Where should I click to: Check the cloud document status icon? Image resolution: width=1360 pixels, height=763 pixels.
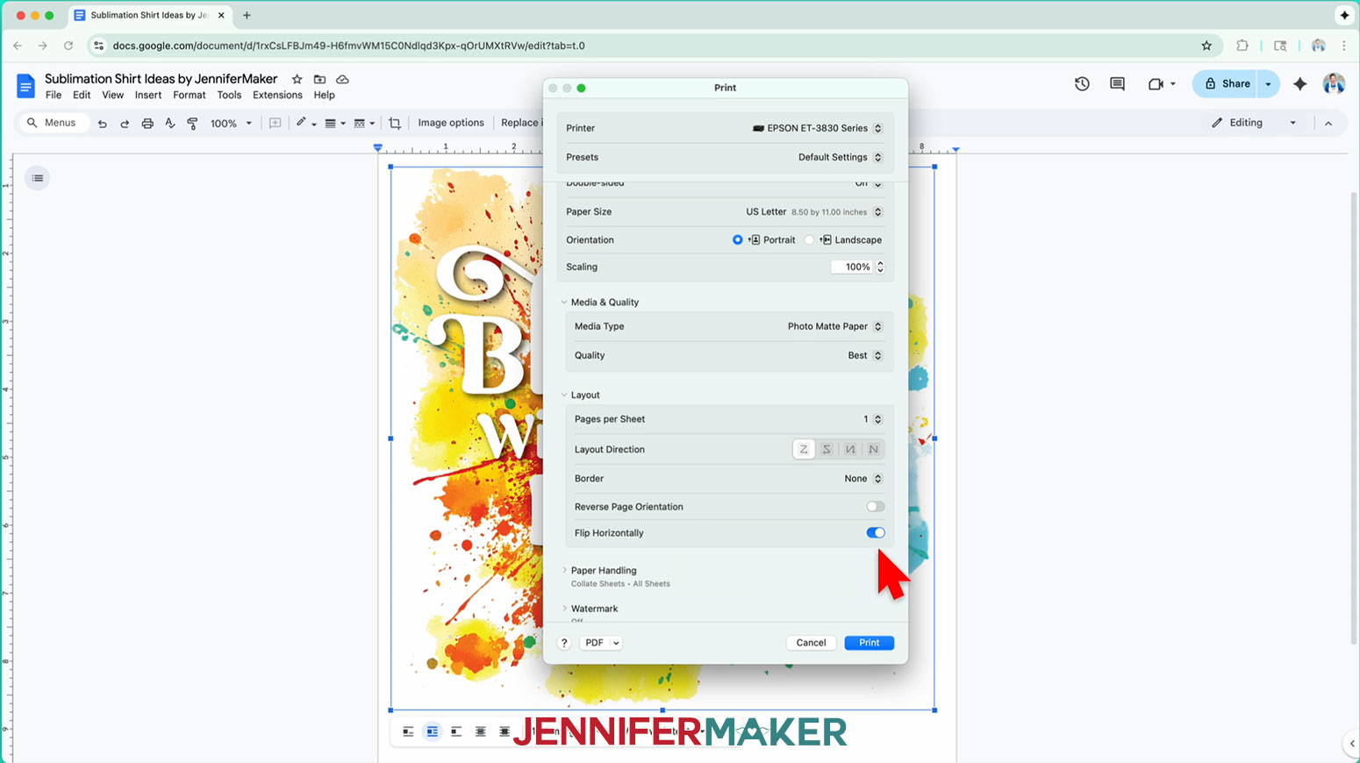click(343, 79)
